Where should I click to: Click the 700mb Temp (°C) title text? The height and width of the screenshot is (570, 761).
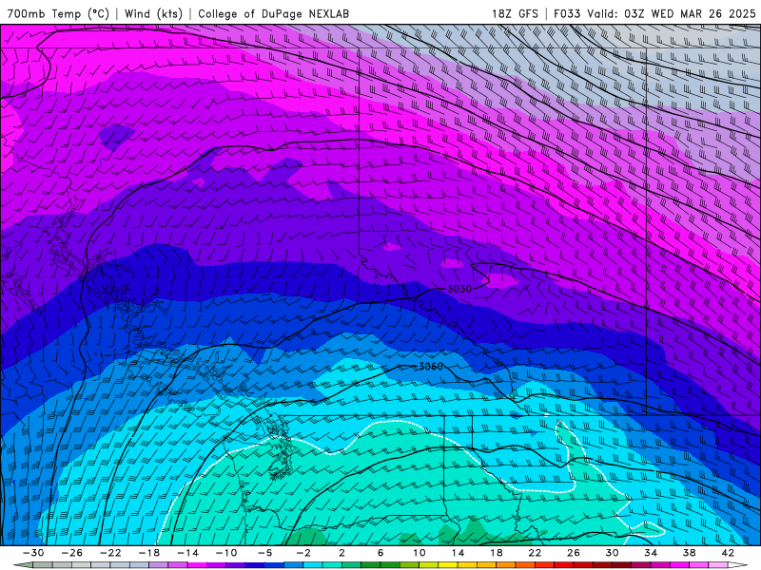[x=58, y=13]
